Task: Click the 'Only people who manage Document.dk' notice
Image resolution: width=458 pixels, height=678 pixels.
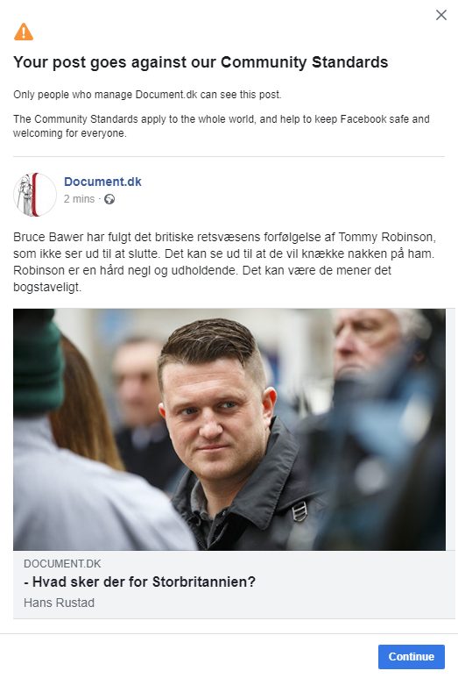Action: point(147,94)
